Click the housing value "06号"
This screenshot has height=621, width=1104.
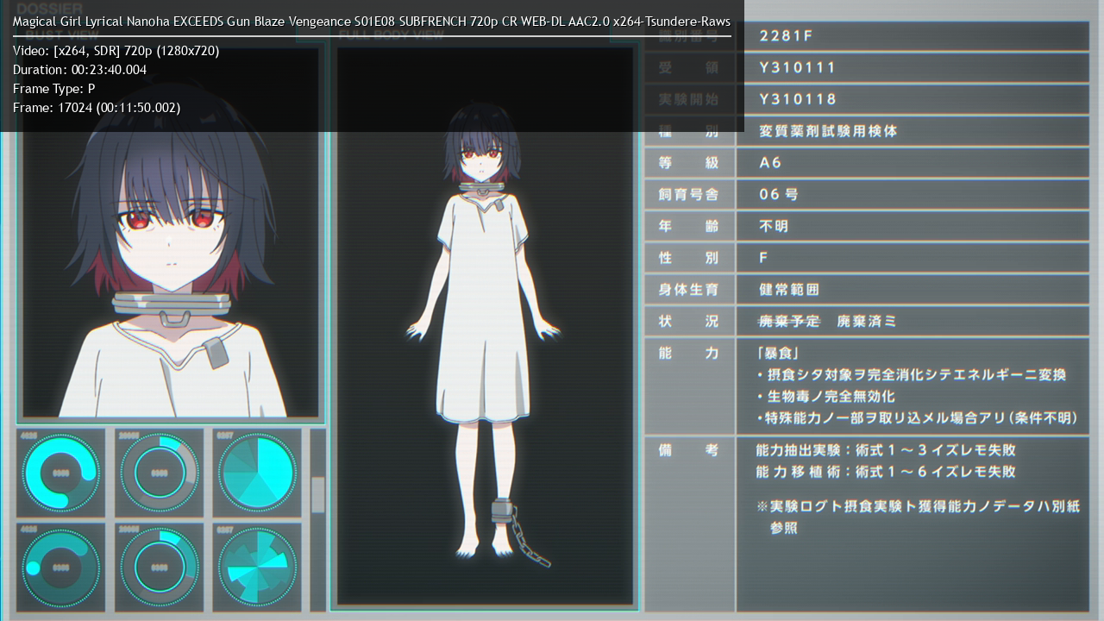click(779, 194)
